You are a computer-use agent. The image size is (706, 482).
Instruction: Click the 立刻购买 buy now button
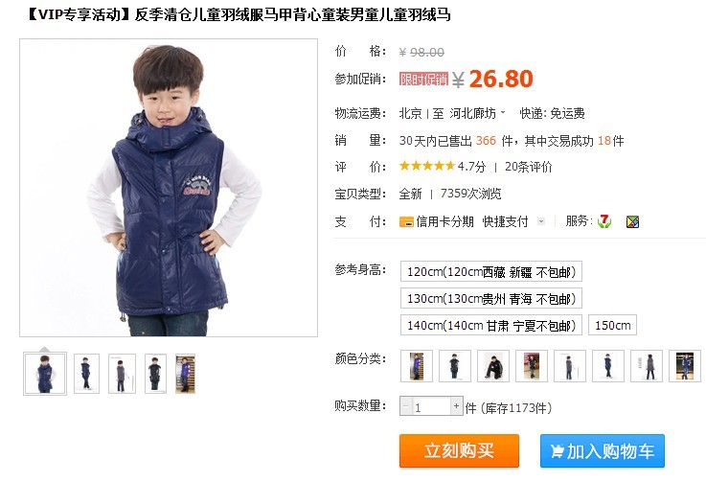[459, 450]
